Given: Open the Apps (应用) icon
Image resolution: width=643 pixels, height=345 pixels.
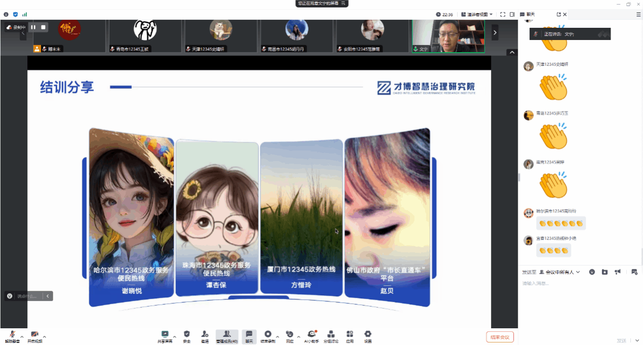Looking at the screenshot, I should (x=350, y=336).
